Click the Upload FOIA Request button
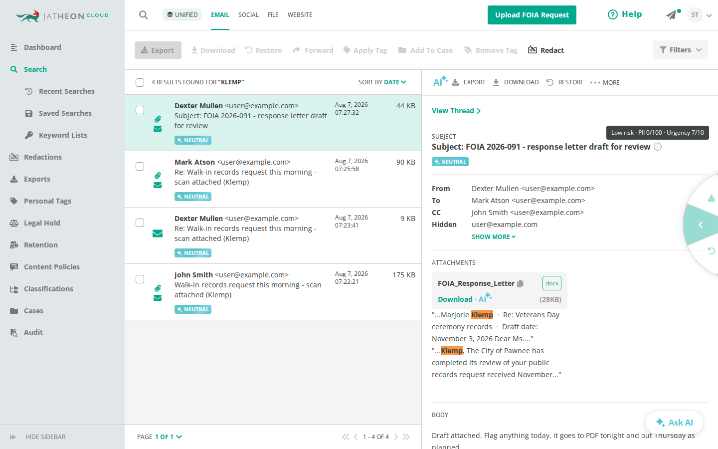The width and height of the screenshot is (718, 449). [532, 15]
